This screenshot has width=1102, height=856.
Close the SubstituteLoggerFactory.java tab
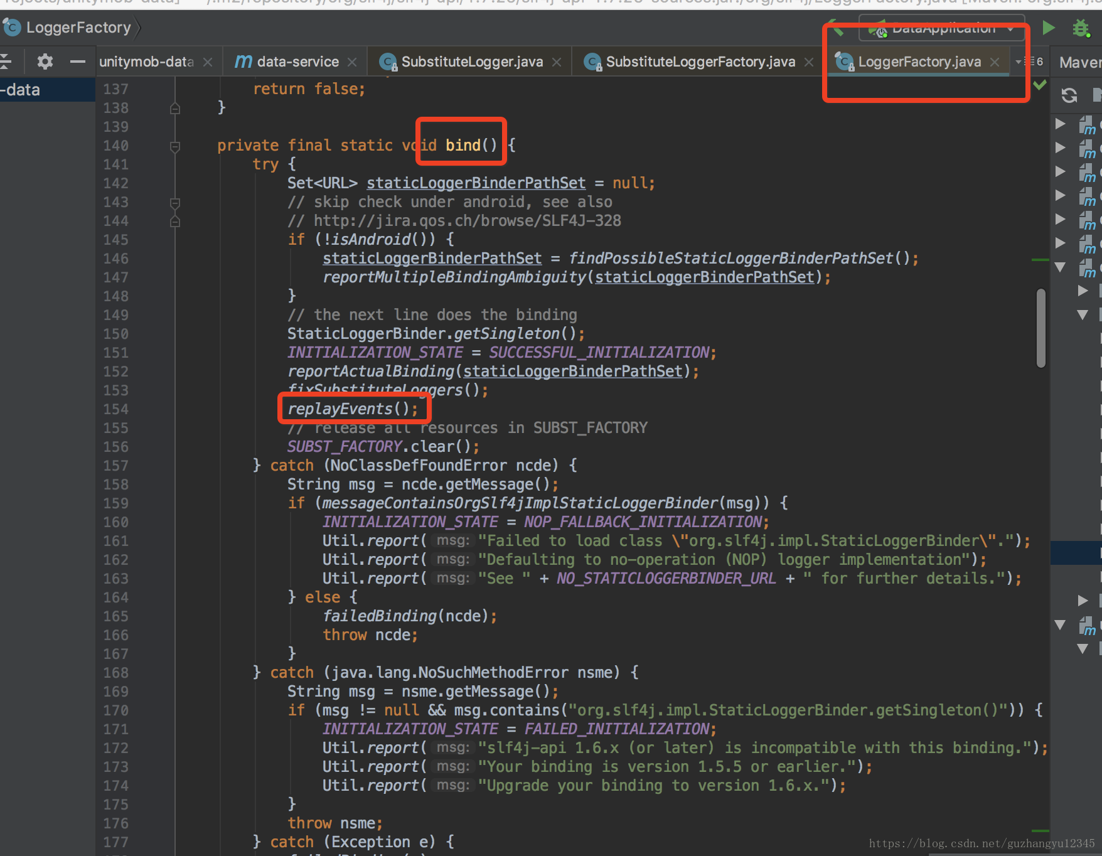809,62
